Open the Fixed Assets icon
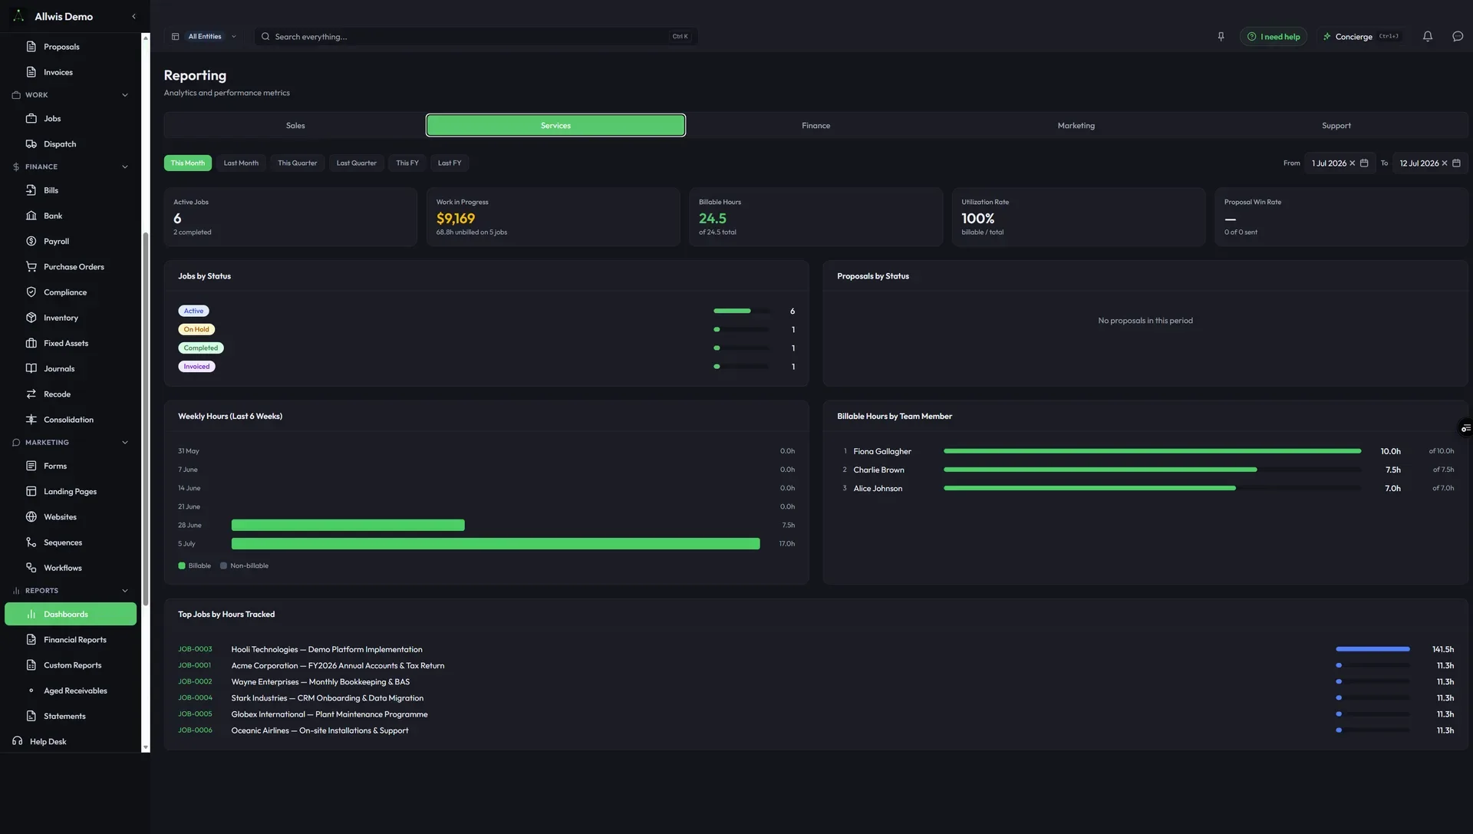 pyautogui.click(x=31, y=343)
